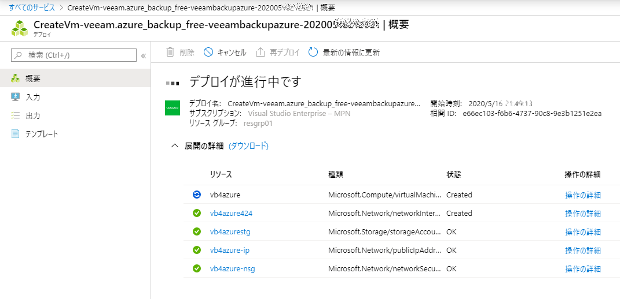Image resolution: width=620 pixels, height=299 pixels.
Task: Click the progress dots indicator beside heading
Action: tap(173, 83)
